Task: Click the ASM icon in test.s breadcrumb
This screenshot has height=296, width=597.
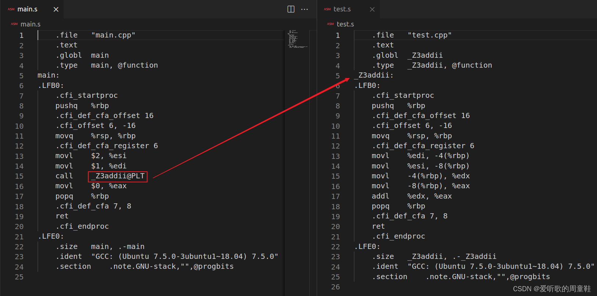Action: coord(330,24)
